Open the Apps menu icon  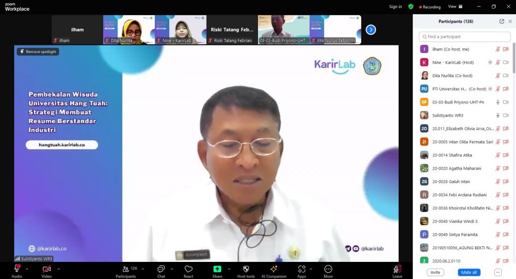coord(301,269)
